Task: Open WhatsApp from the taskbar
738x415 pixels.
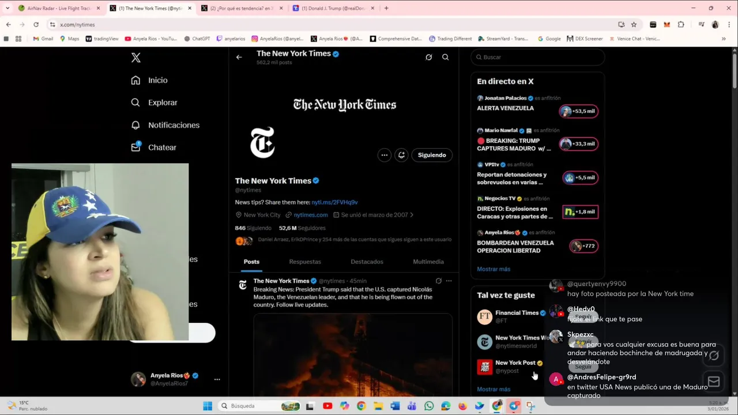Action: point(428,406)
